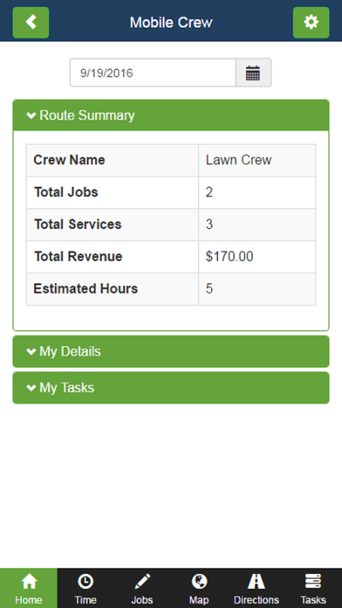This screenshot has height=608, width=342.
Task: Click the date field showing 9/19/2016
Action: click(x=153, y=73)
